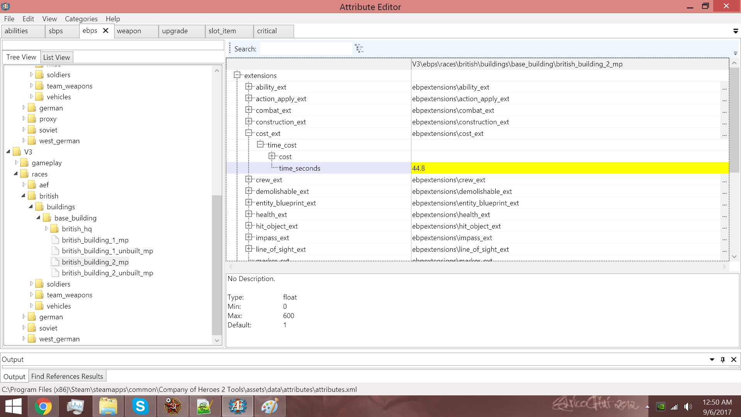This screenshot has height=417, width=741.
Task: Open Paint from taskbar
Action: click(270, 406)
